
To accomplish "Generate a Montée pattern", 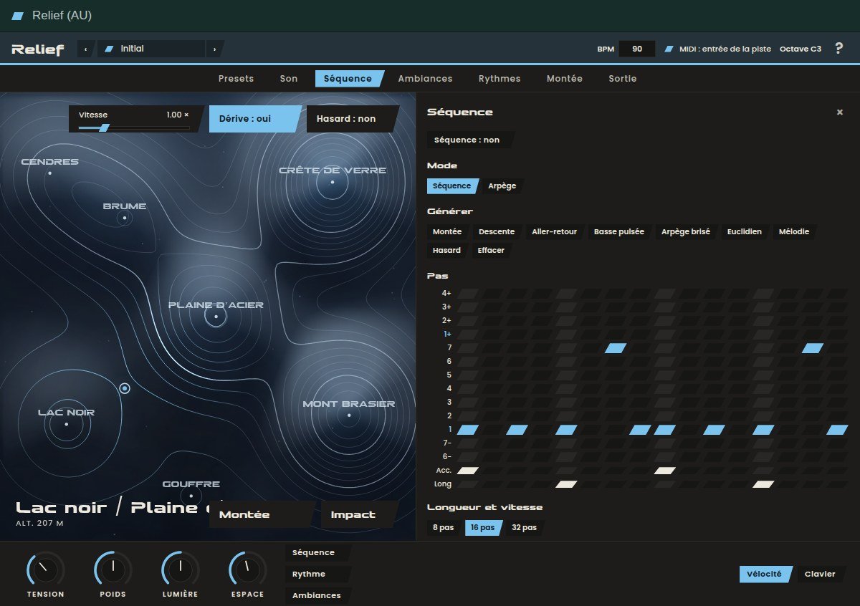I will click(x=448, y=232).
